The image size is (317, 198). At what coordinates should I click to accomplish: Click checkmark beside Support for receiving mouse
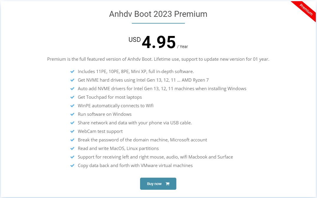point(72,157)
